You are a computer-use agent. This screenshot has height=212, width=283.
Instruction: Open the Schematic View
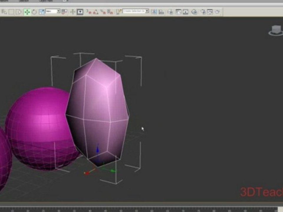[x=185, y=12]
